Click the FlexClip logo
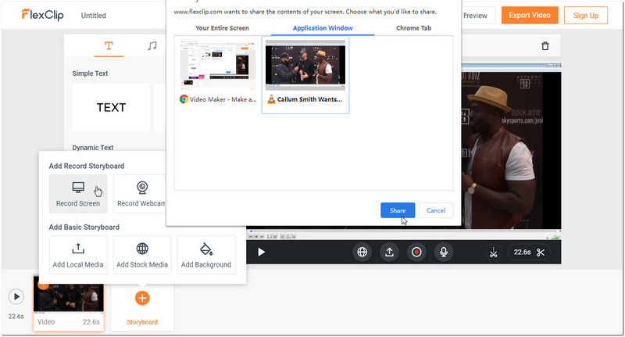This screenshot has width=625, height=337. (43, 15)
